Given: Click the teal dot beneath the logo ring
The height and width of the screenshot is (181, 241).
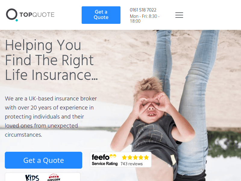Looking at the screenshot, I should 17,20.
